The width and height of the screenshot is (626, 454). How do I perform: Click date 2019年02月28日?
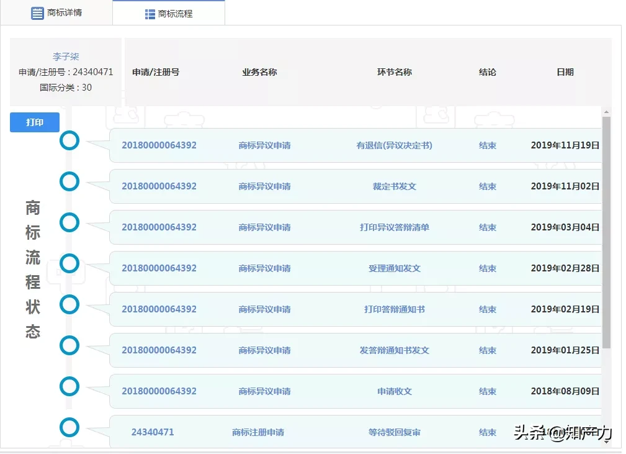coord(565,268)
